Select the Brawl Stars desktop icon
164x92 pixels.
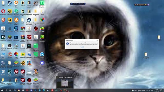23,64
